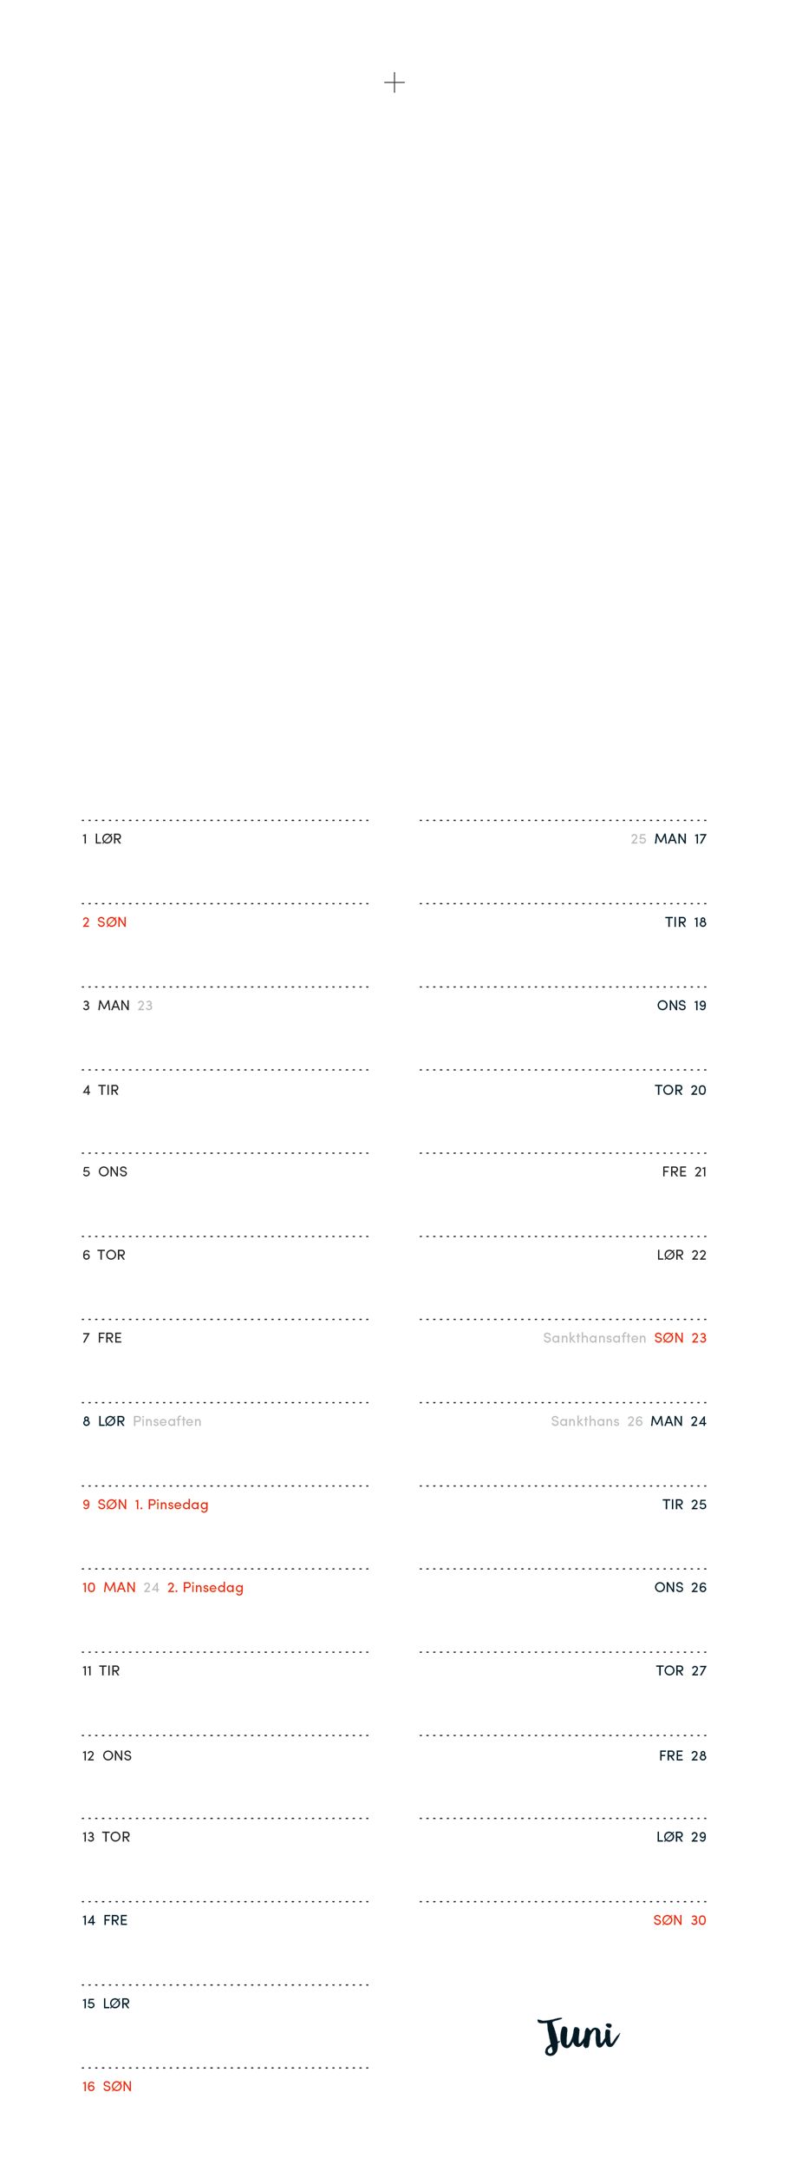
Task: Click the Pinseaften holiday label
Action: click(167, 1422)
